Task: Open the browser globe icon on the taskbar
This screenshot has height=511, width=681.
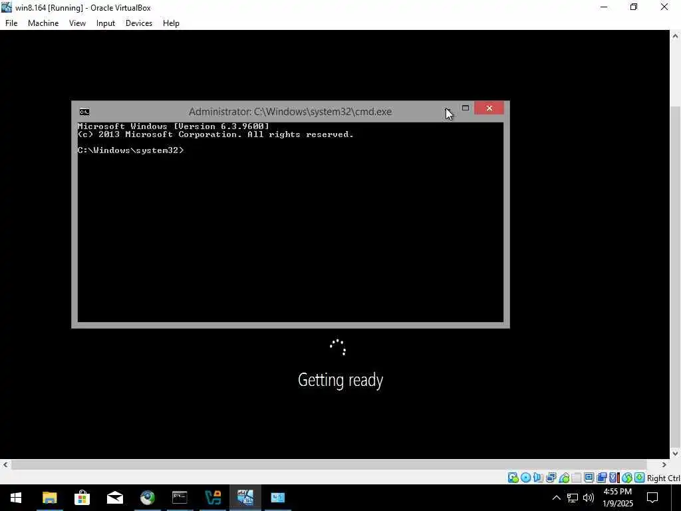Action: pyautogui.click(x=148, y=498)
